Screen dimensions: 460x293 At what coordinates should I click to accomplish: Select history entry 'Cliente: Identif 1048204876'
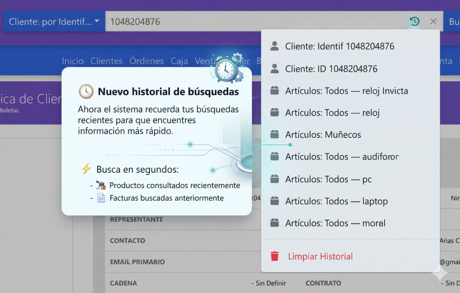(351, 46)
